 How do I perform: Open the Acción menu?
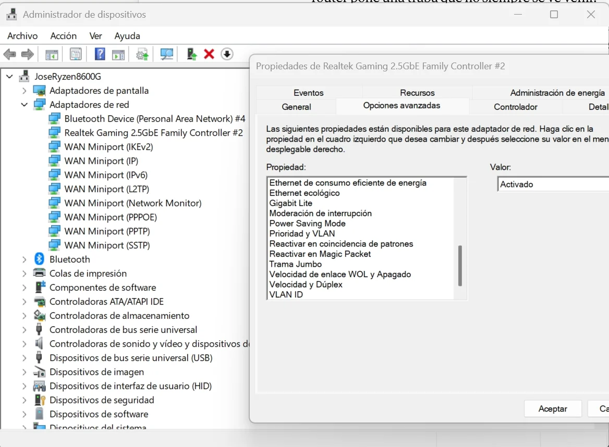pyautogui.click(x=63, y=36)
